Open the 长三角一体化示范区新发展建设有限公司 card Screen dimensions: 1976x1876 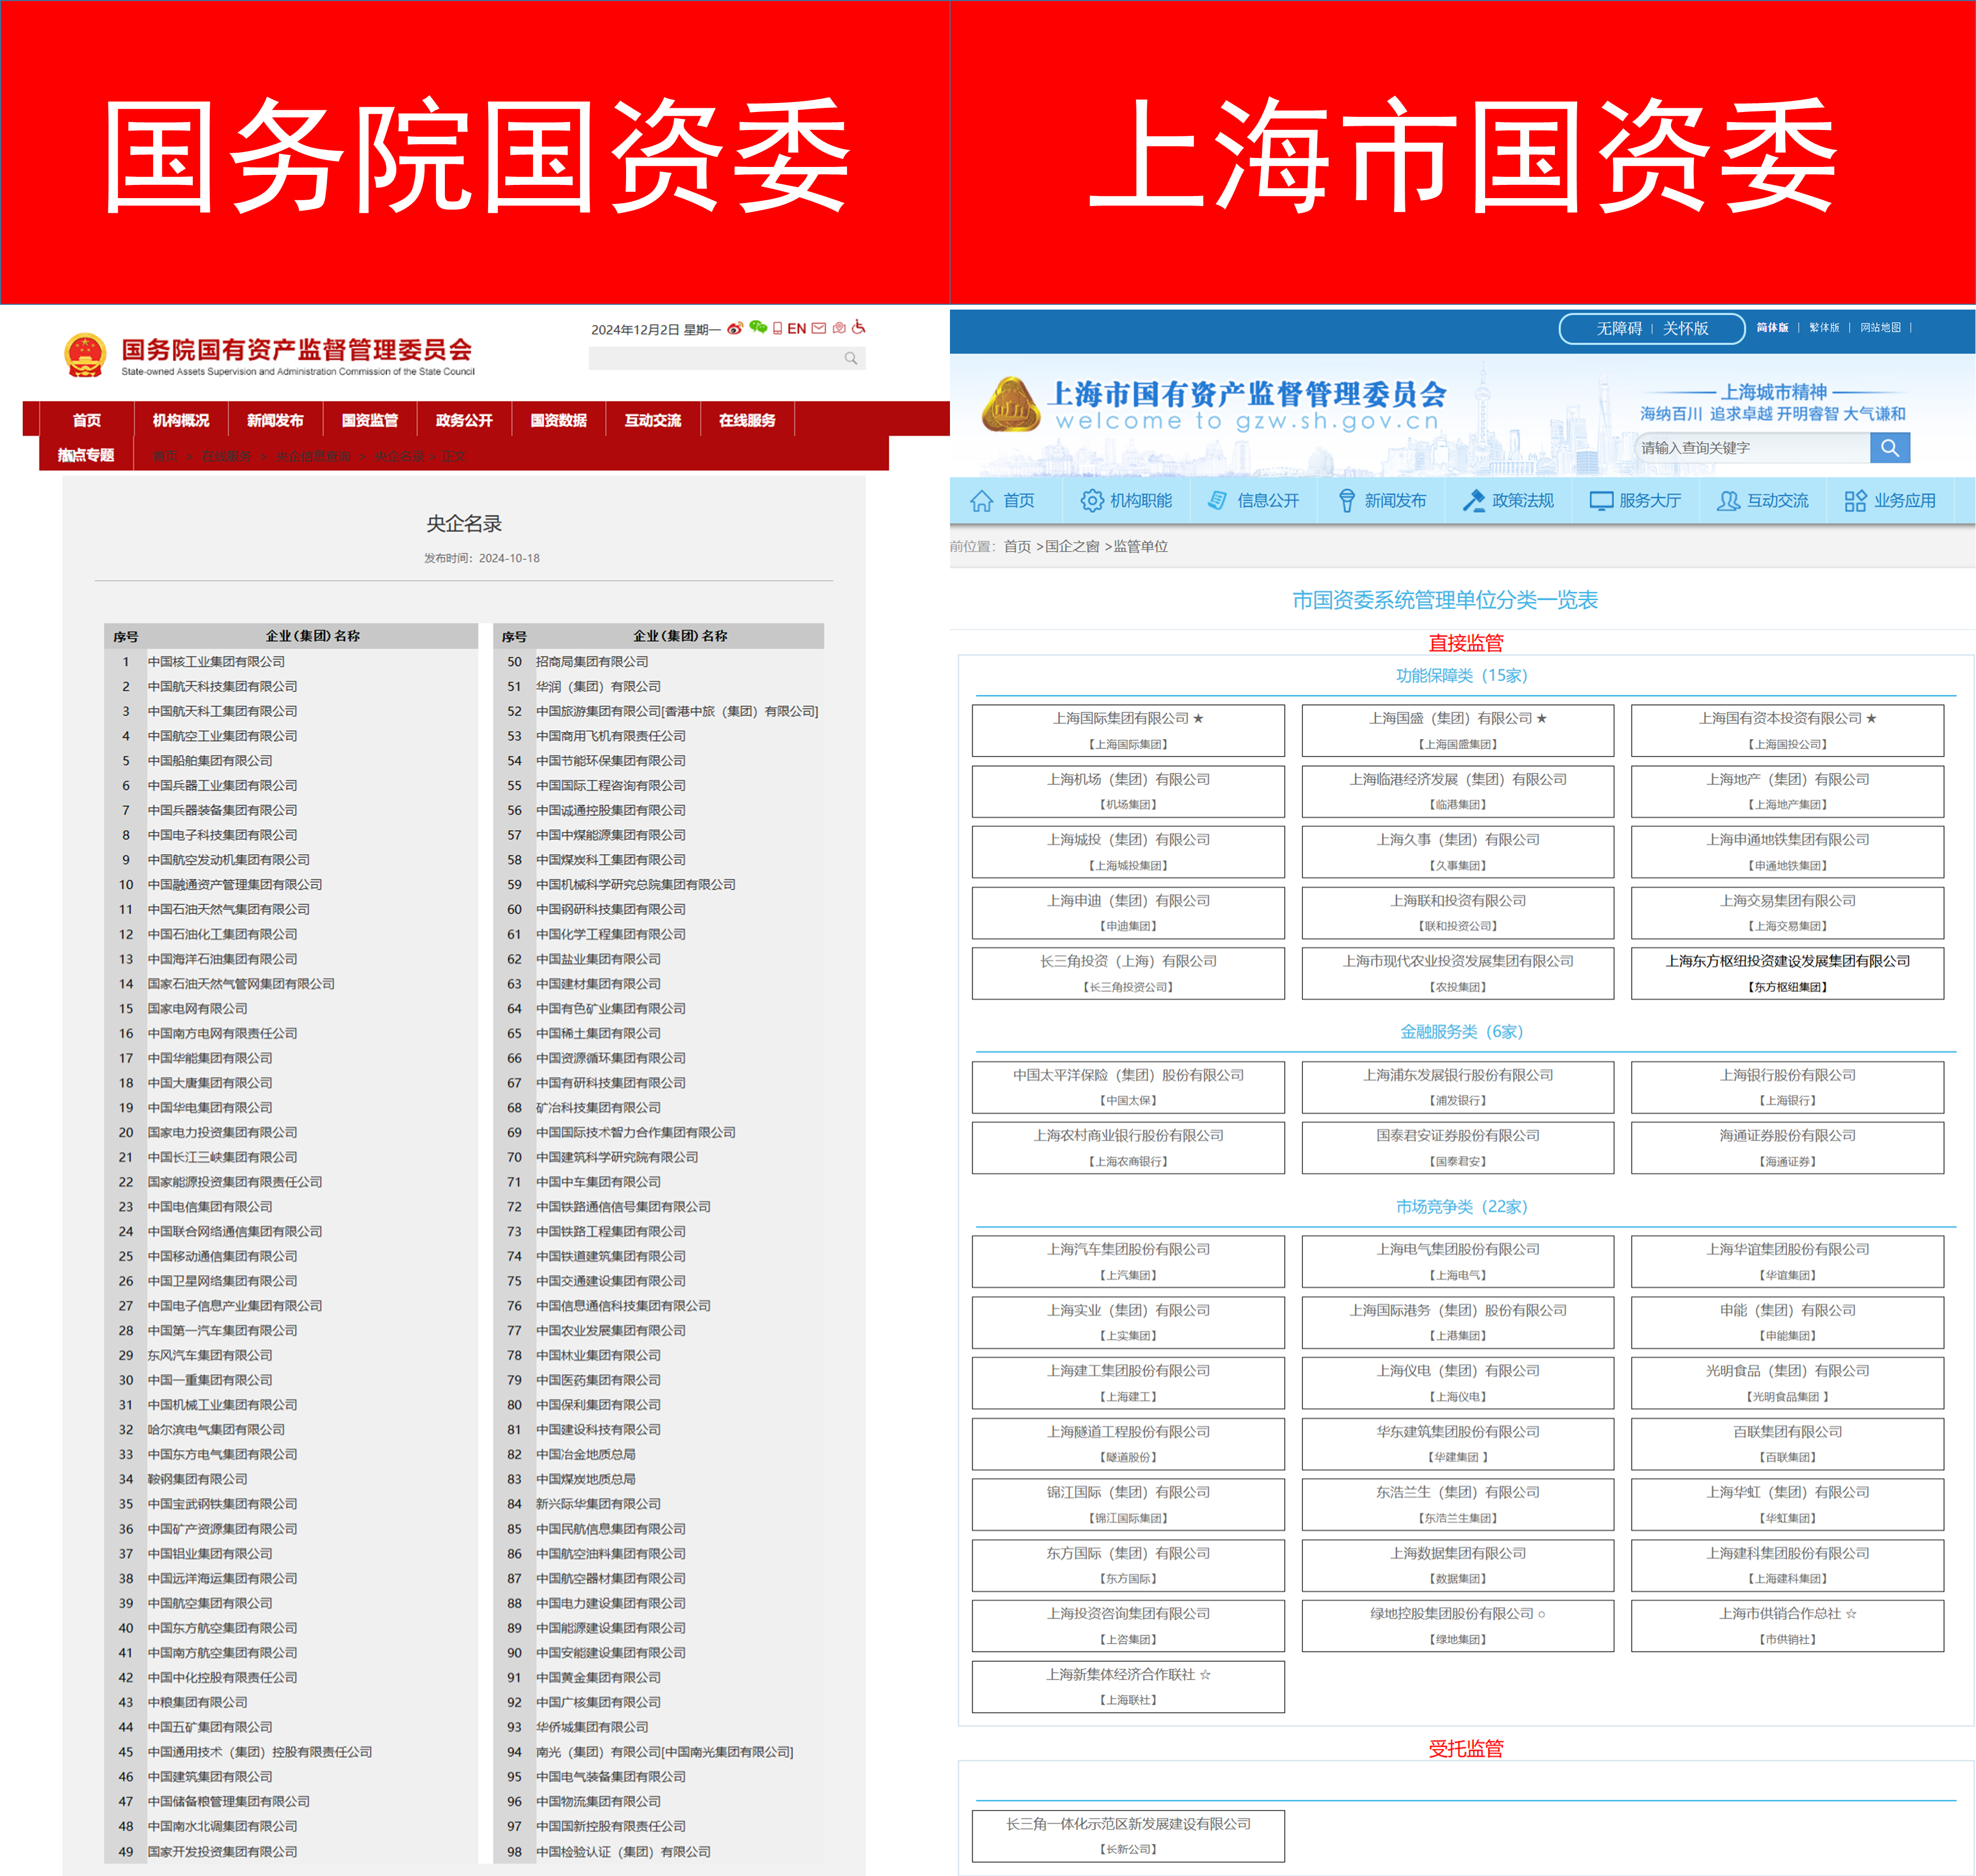tap(1127, 1836)
